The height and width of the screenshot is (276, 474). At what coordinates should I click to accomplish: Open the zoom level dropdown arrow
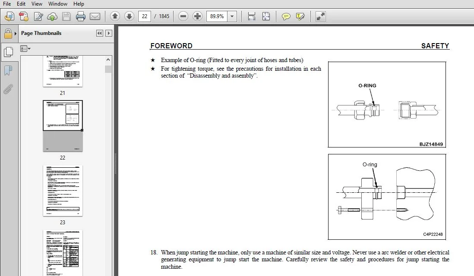click(232, 16)
